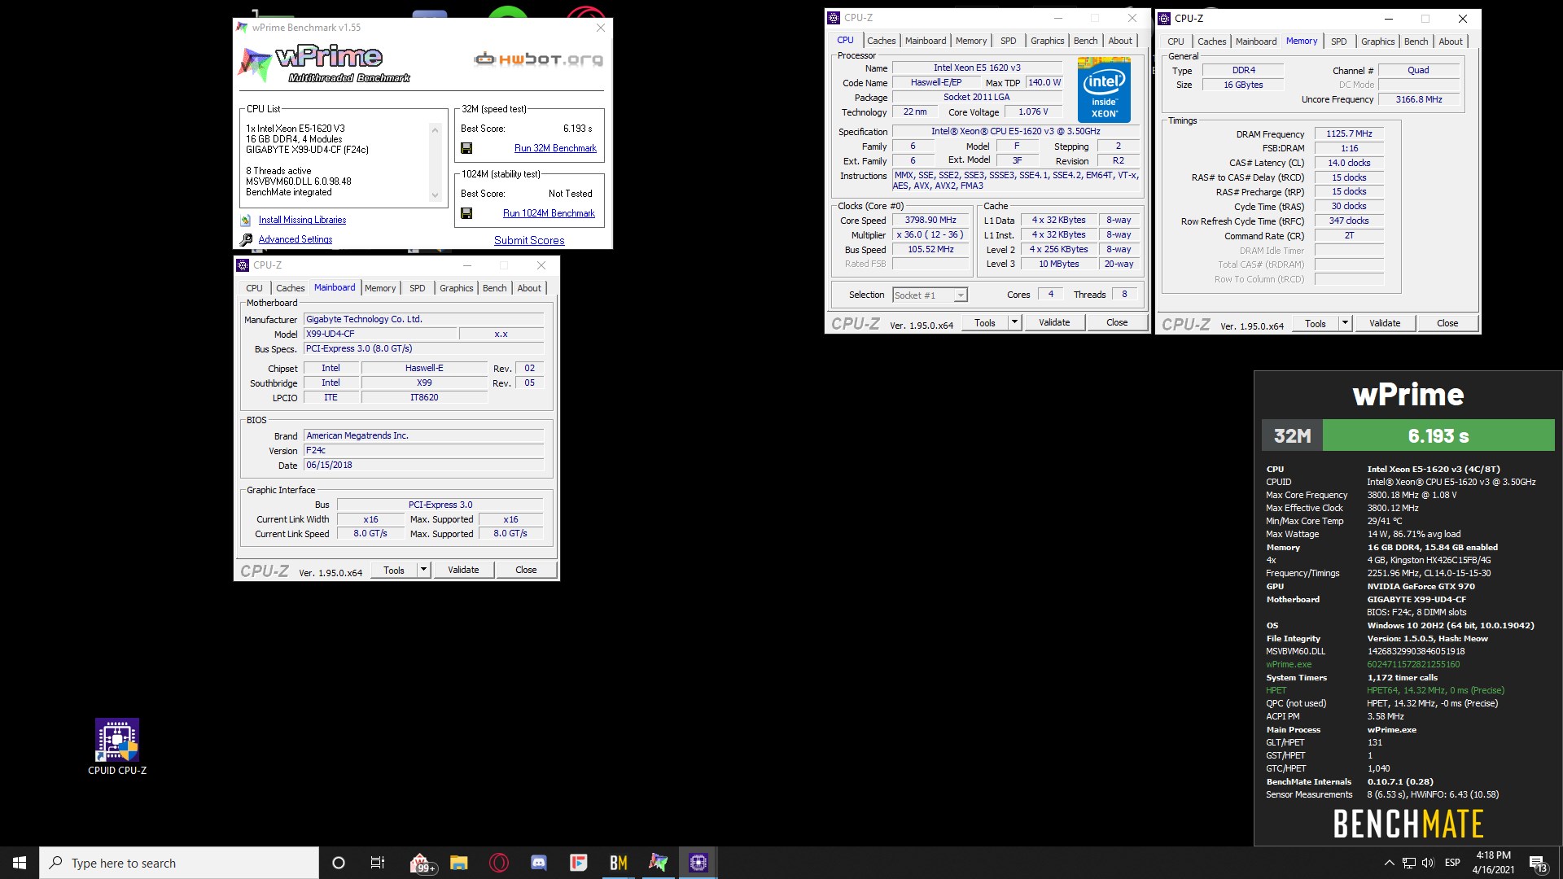Open Tools dropdown arrow in CPU-Z Memory window
Viewport: 1563px width, 879px height.
pyautogui.click(x=1345, y=323)
